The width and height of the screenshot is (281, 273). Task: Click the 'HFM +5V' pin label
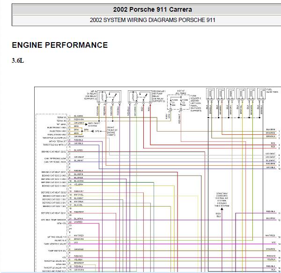pos(61,223)
